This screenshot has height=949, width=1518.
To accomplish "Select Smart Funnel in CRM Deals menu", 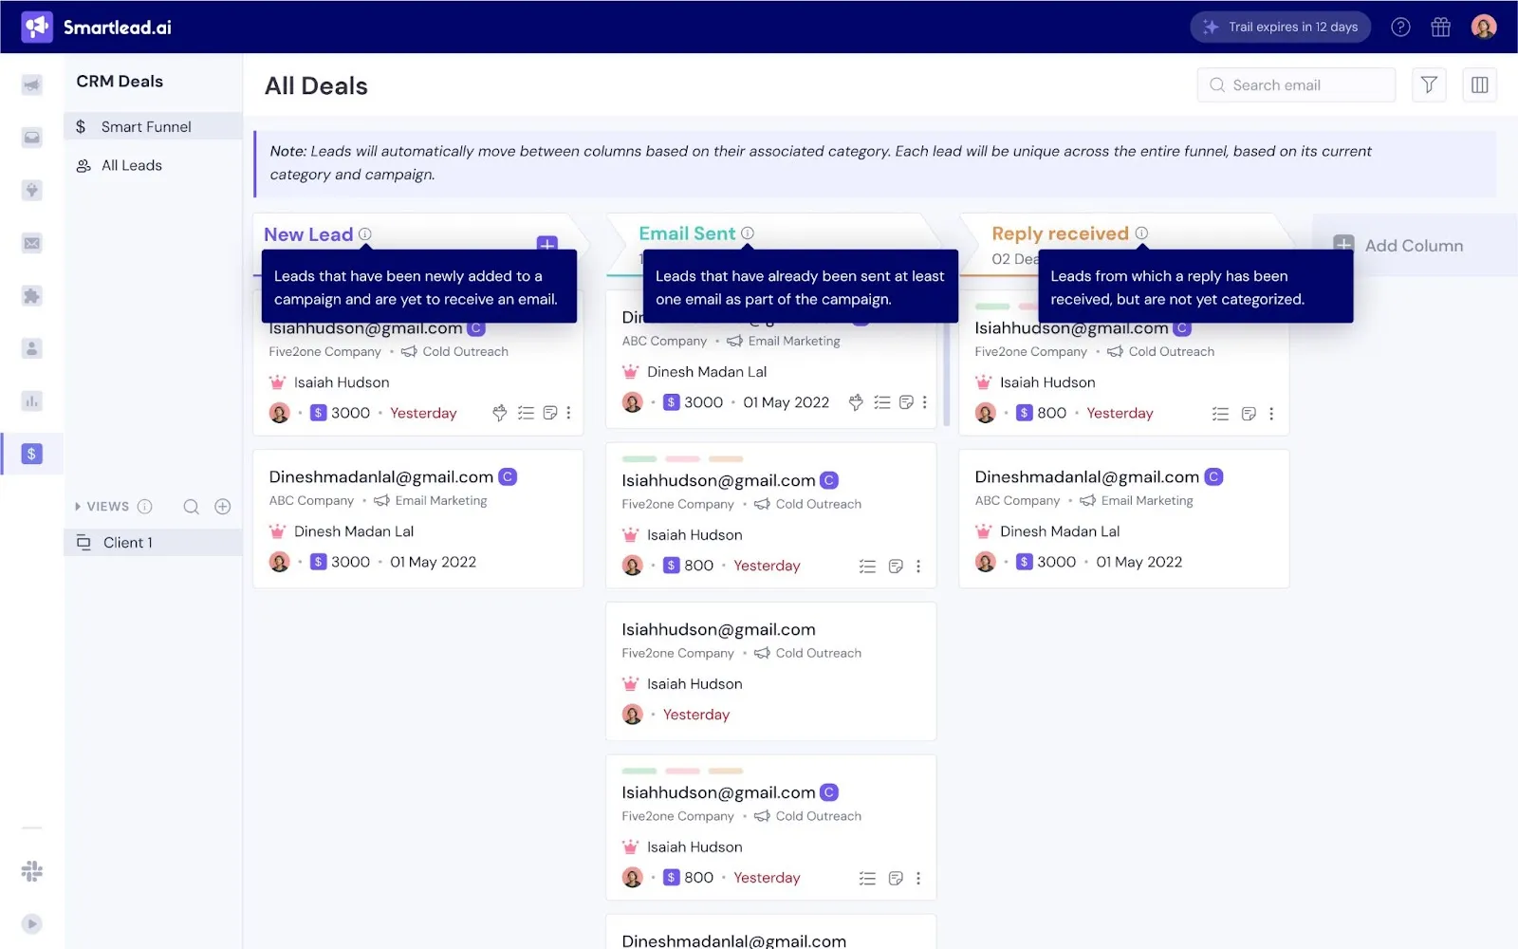I will tap(153, 126).
